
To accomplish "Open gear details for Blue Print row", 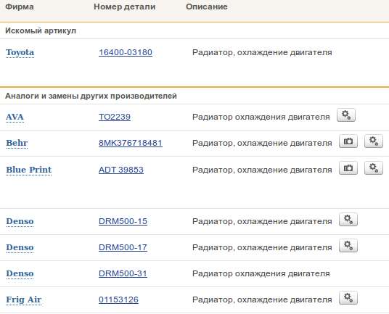I will (x=373, y=168).
